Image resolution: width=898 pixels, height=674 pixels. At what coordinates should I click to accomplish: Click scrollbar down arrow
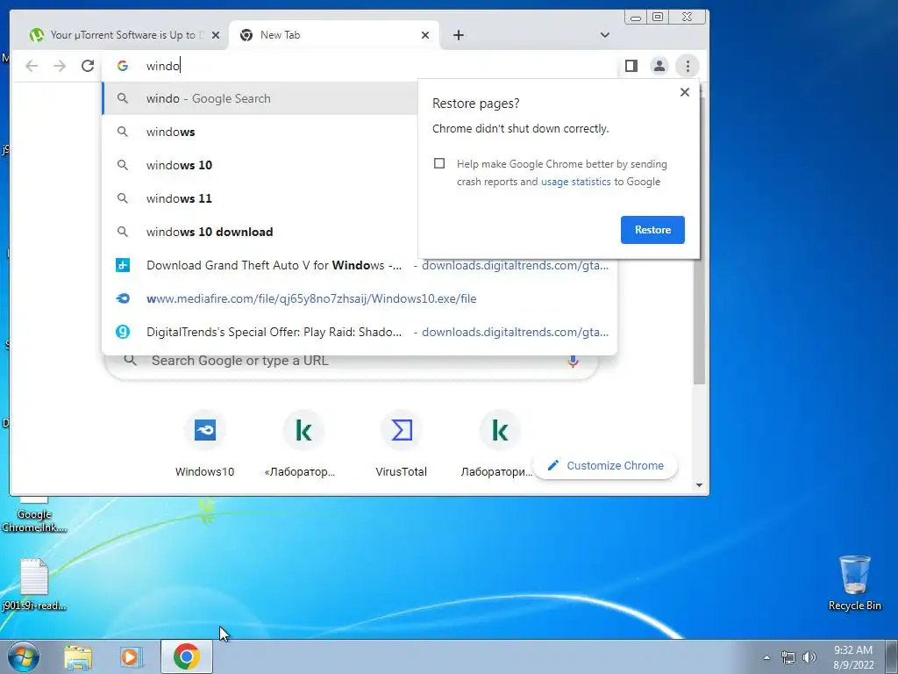coord(699,485)
